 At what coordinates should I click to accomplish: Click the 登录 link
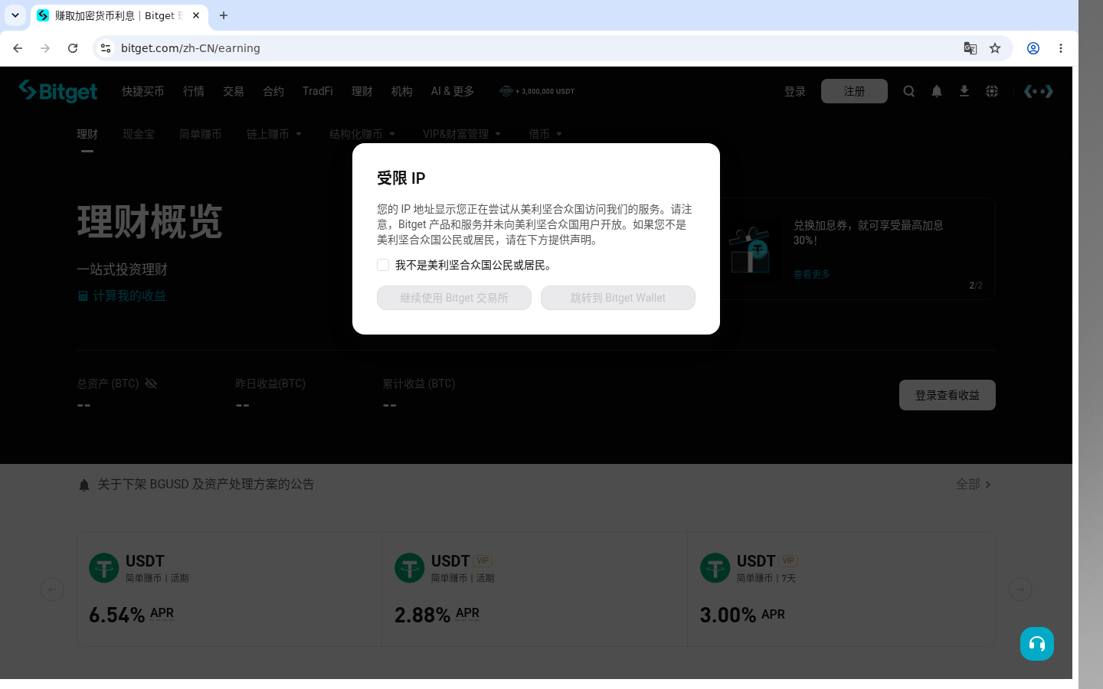pos(795,91)
